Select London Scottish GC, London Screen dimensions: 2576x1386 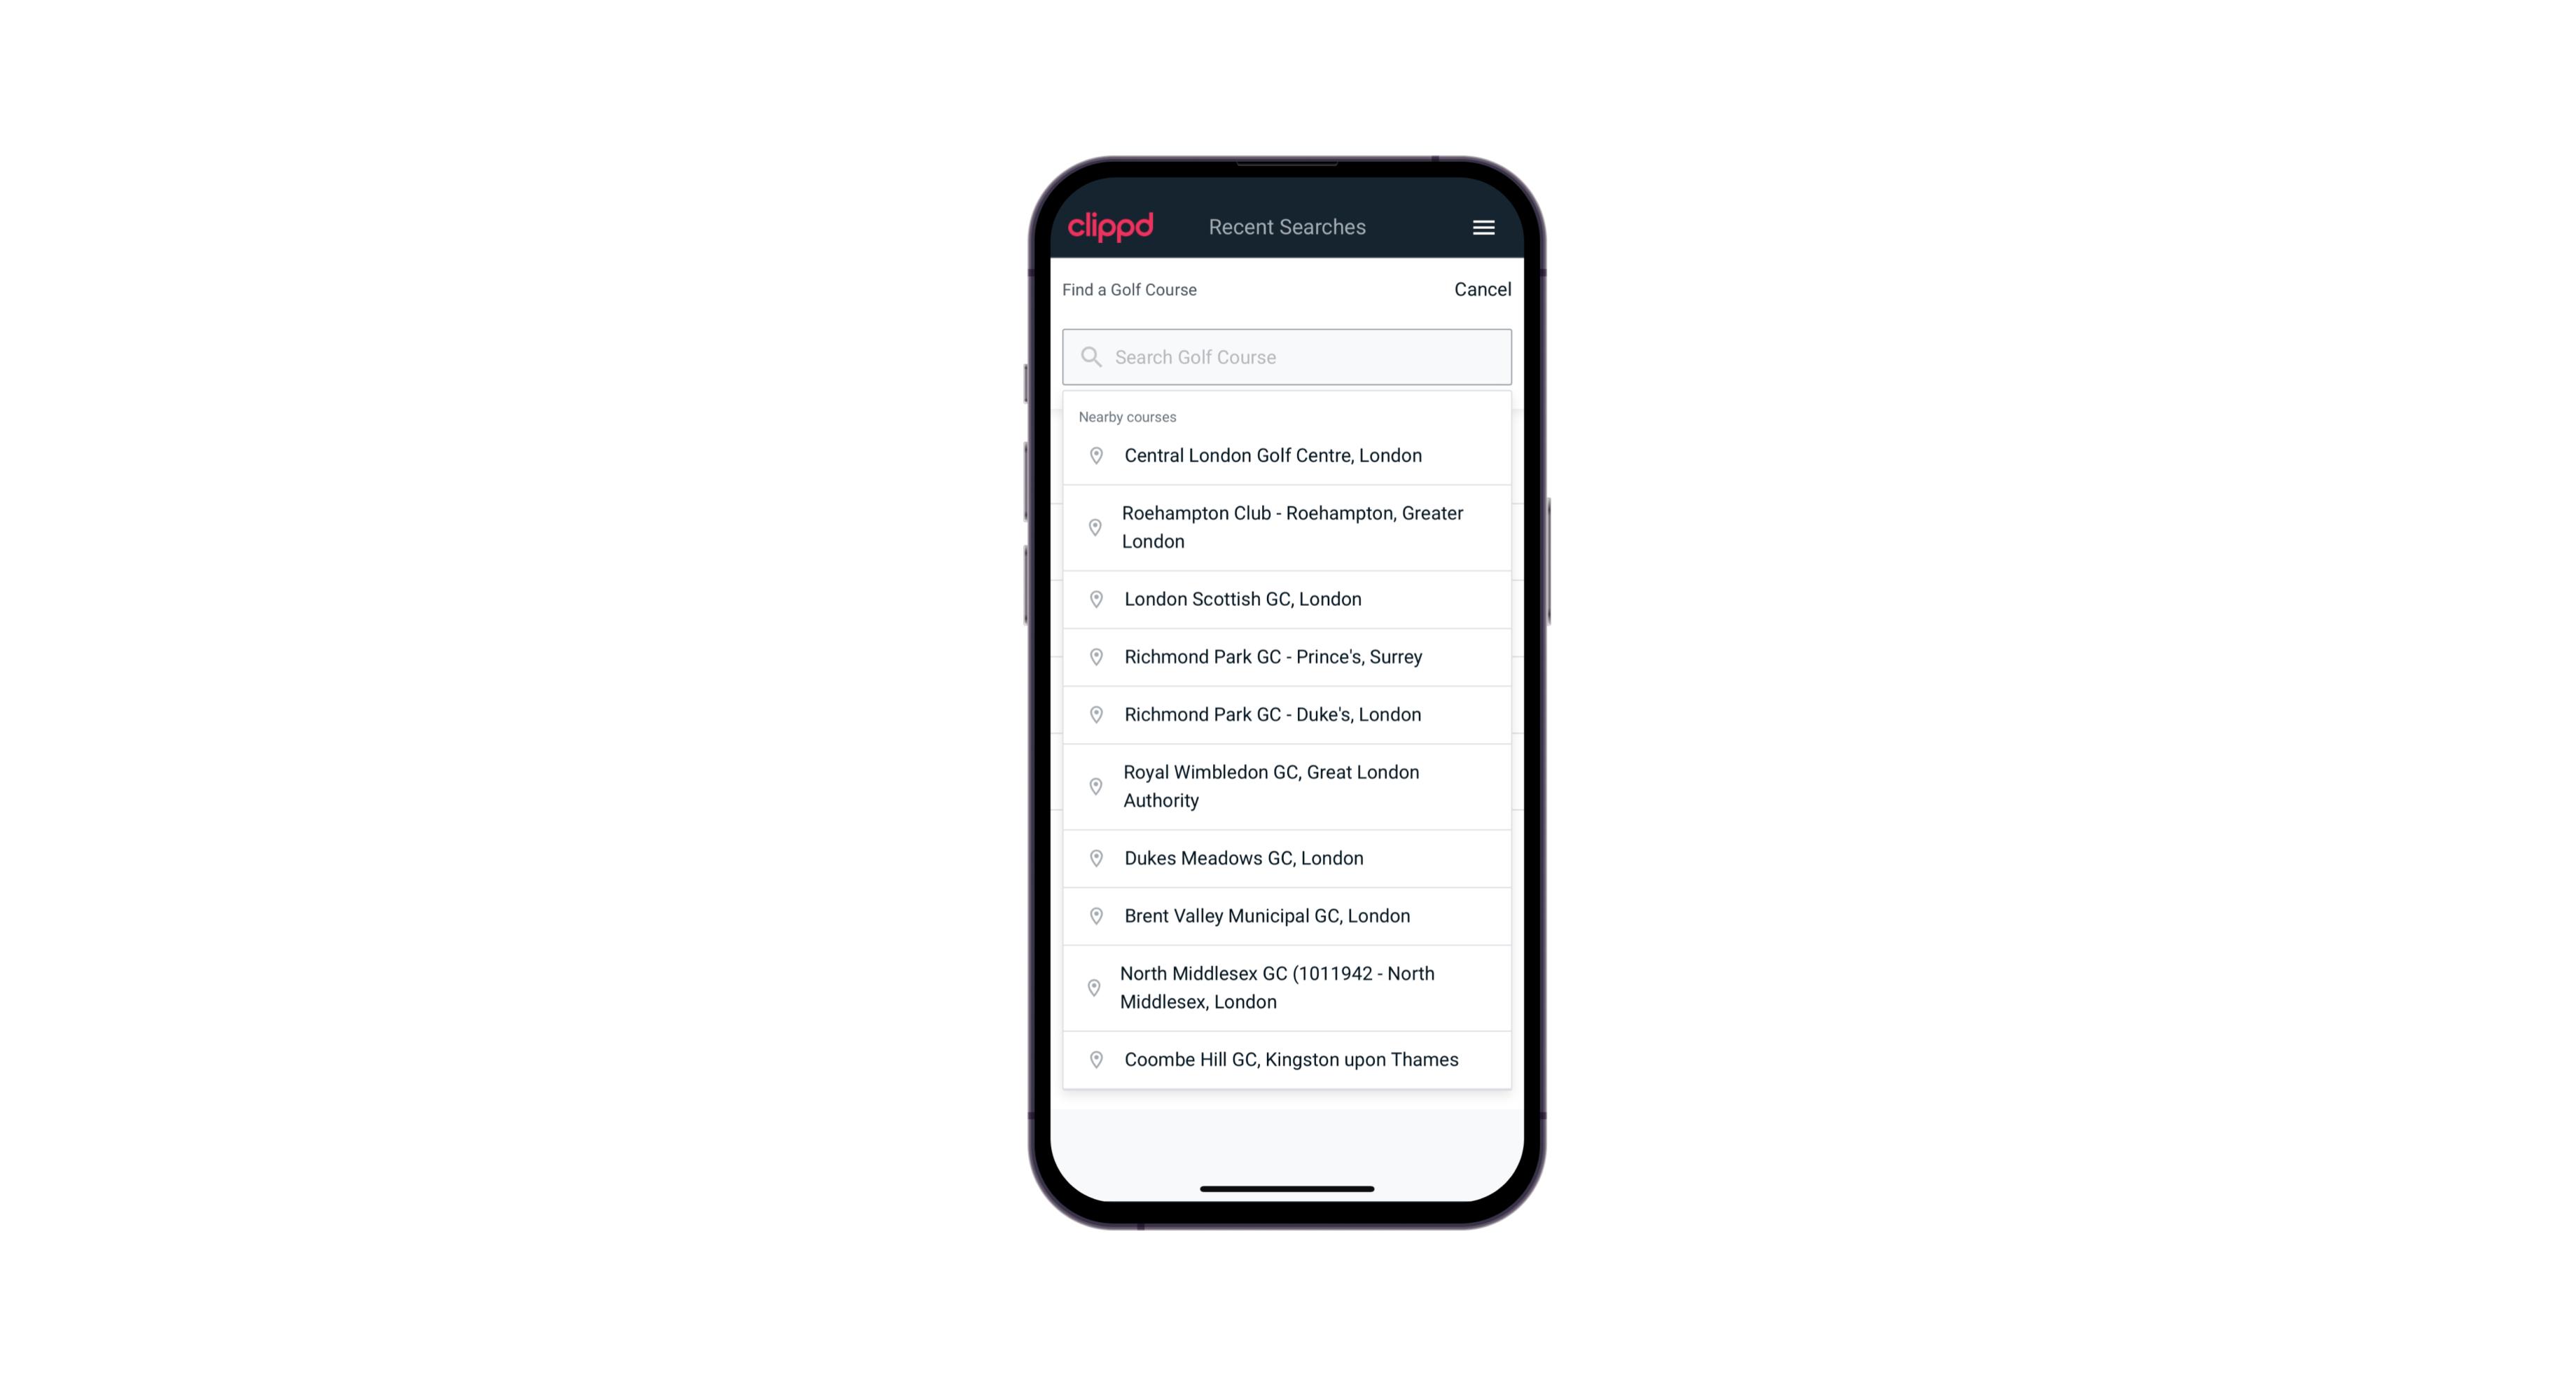(1288, 599)
